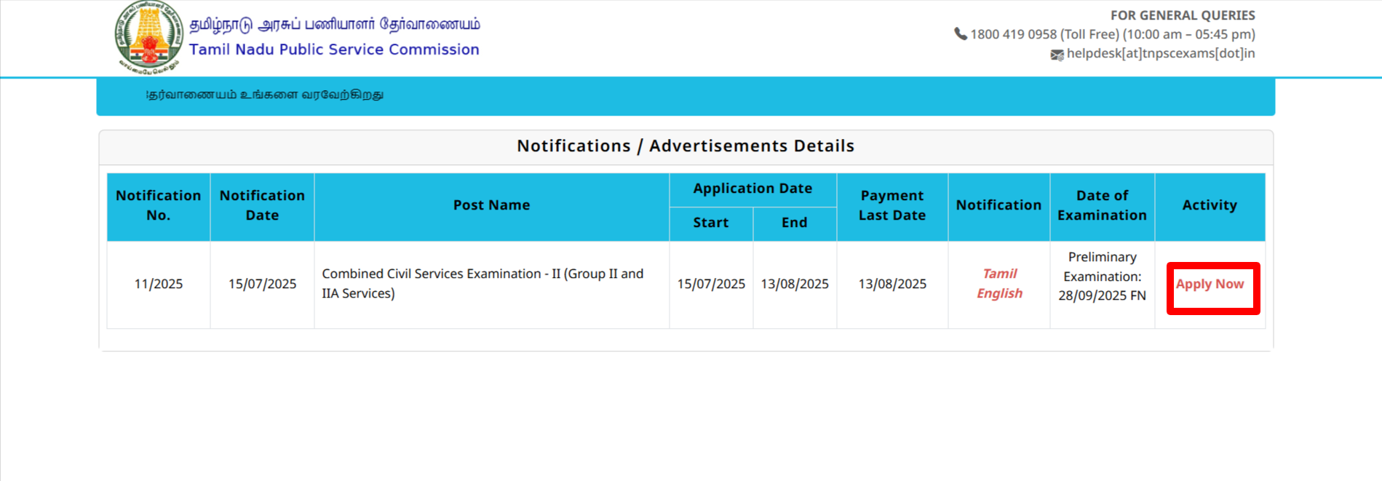Viewport: 1382px width, 481px height.
Task: Click the scrolling Tamil welcome banner text
Action: click(x=265, y=95)
